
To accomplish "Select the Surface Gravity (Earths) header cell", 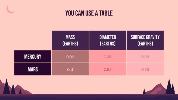I will pyautogui.click(x=145, y=40).
